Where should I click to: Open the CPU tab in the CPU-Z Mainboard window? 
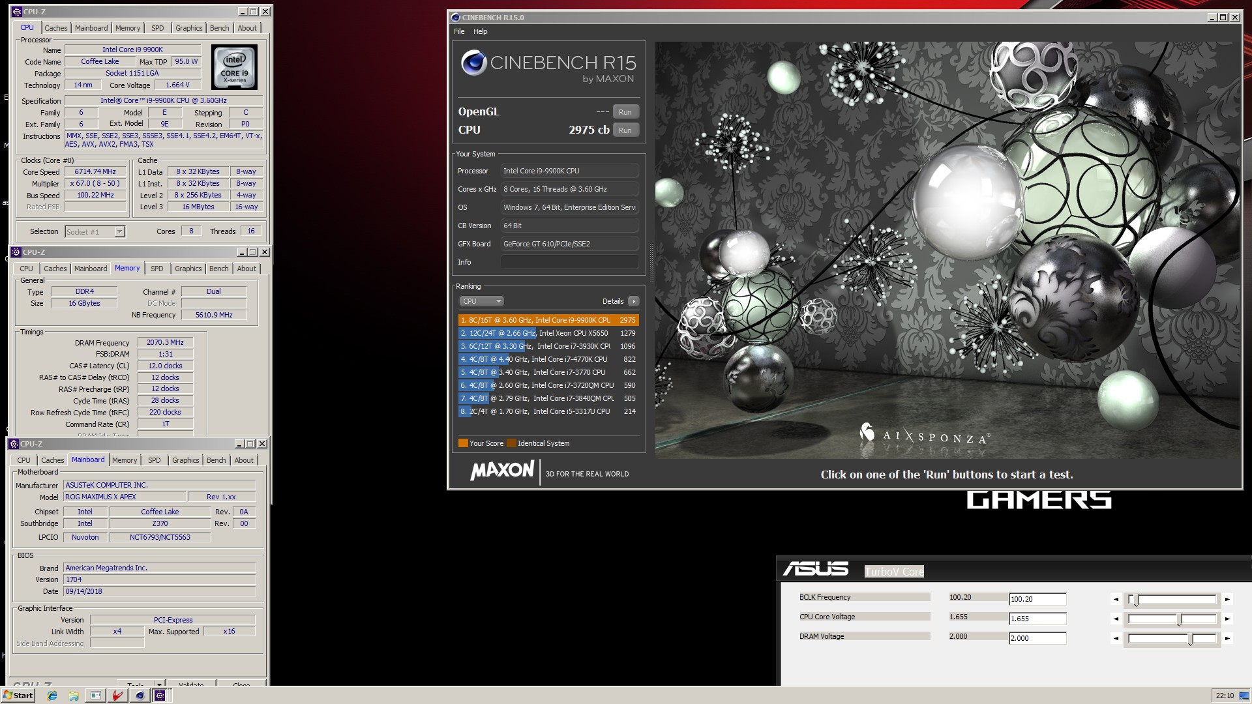click(23, 460)
